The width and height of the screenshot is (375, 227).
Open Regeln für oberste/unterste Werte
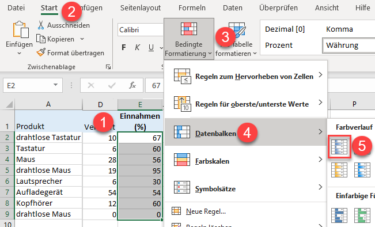[x=246, y=104]
